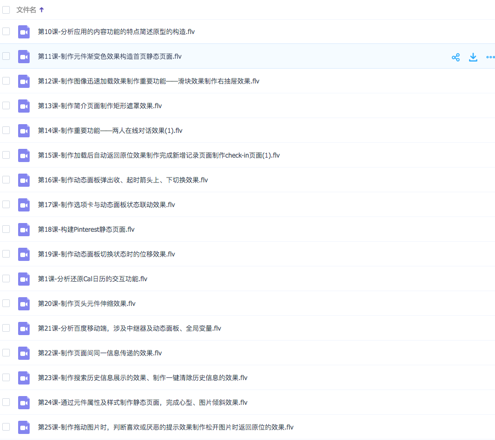This screenshot has width=495, height=440.
Task: Download the 第11课 video file
Action: click(x=473, y=57)
